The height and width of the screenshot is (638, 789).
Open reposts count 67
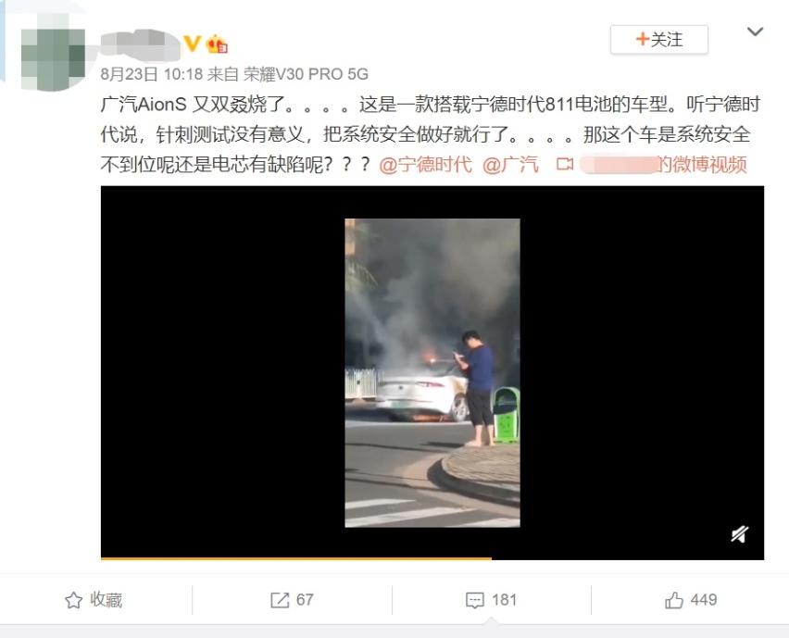pyautogui.click(x=305, y=600)
